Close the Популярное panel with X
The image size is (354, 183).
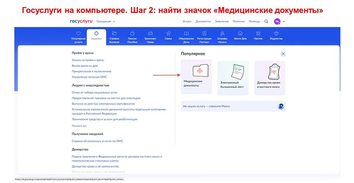[283, 54]
